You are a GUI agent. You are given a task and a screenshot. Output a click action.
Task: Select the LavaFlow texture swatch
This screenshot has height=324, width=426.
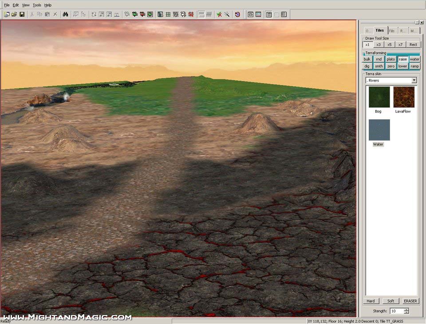pos(404,97)
